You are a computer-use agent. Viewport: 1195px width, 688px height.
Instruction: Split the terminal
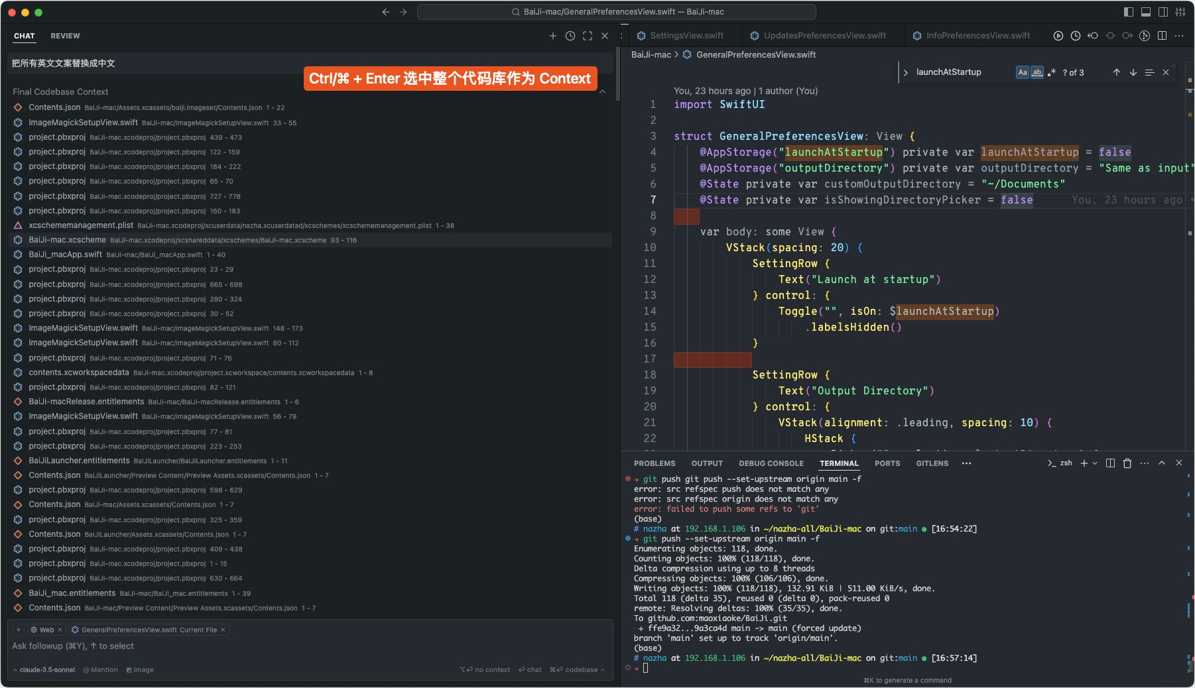click(x=1111, y=463)
